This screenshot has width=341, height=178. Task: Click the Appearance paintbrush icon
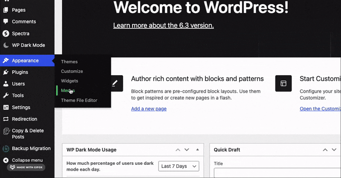click(x=6, y=60)
